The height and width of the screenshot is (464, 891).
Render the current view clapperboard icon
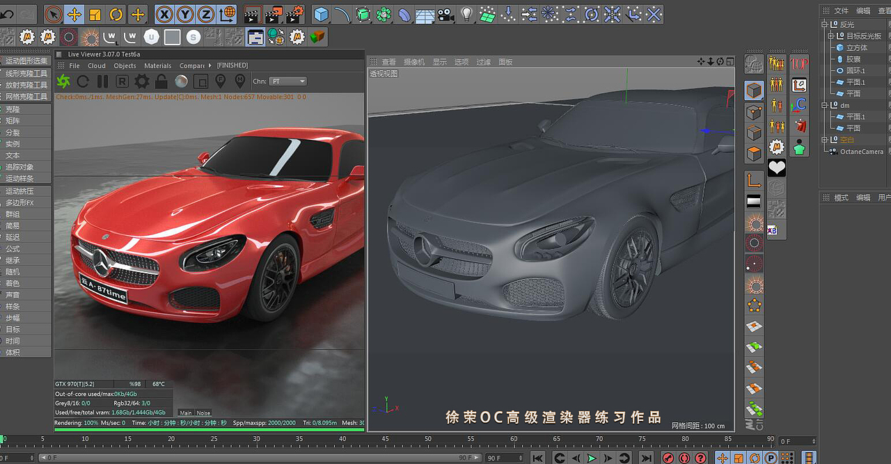coord(253,14)
